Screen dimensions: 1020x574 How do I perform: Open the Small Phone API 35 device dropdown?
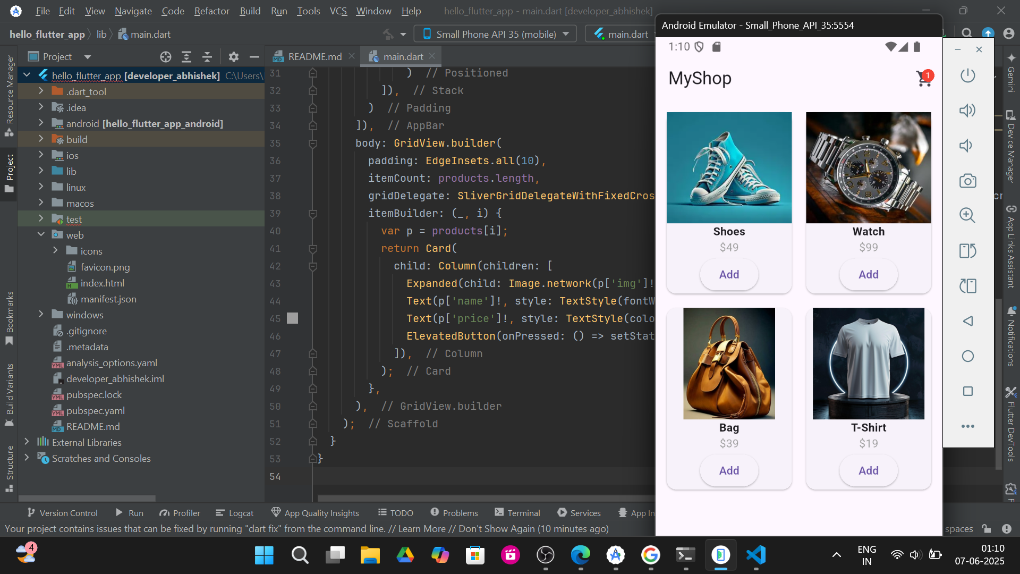click(496, 34)
